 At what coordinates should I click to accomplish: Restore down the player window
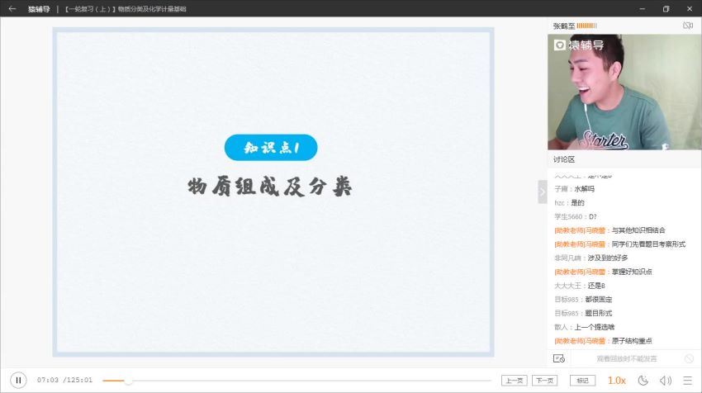[x=666, y=8]
